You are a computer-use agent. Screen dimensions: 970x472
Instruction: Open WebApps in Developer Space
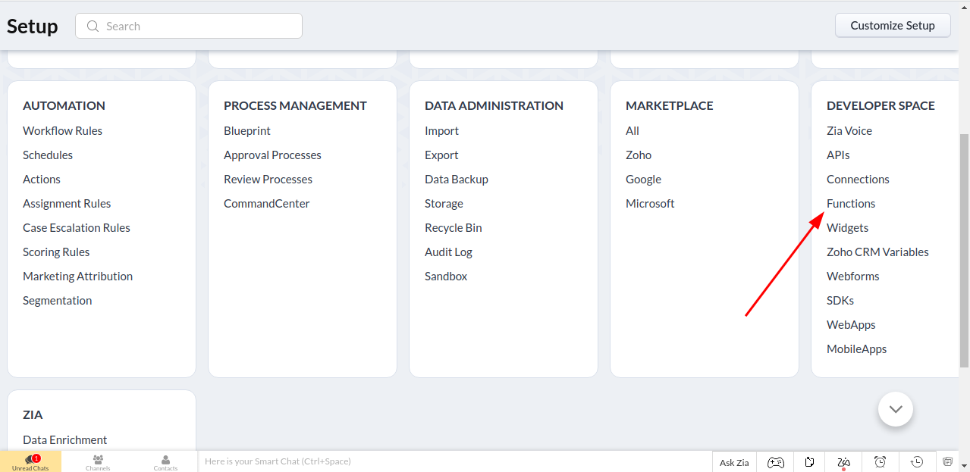(851, 324)
